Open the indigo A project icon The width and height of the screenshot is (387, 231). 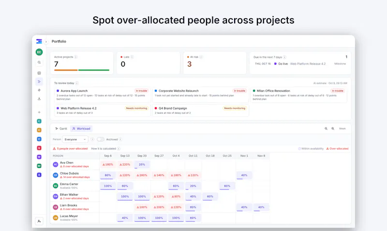pos(39,175)
